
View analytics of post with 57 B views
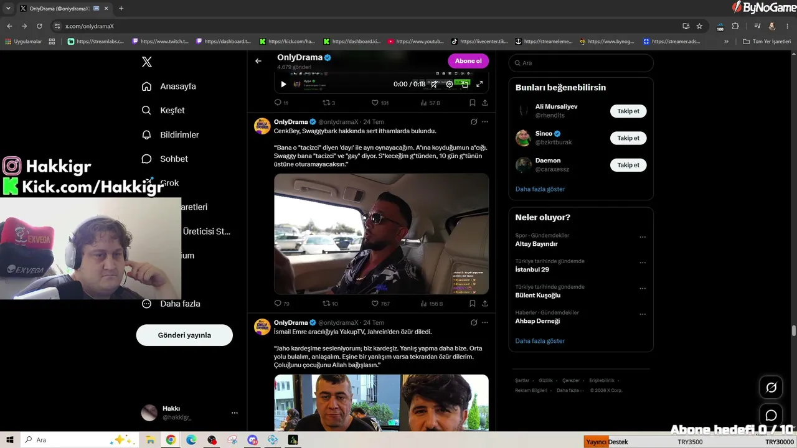[430, 103]
